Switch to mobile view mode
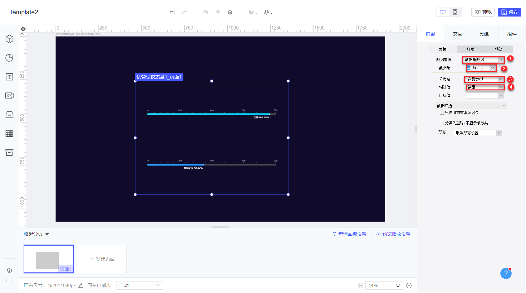The width and height of the screenshot is (526, 293). pyautogui.click(x=455, y=12)
